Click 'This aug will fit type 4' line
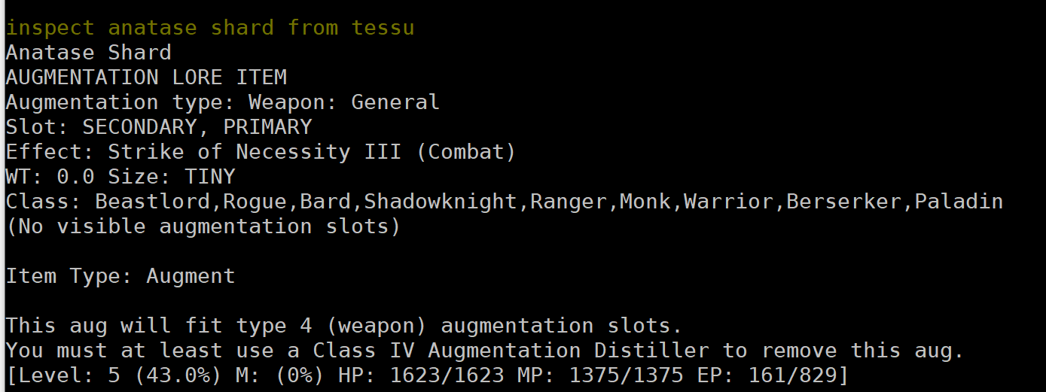 point(344,327)
